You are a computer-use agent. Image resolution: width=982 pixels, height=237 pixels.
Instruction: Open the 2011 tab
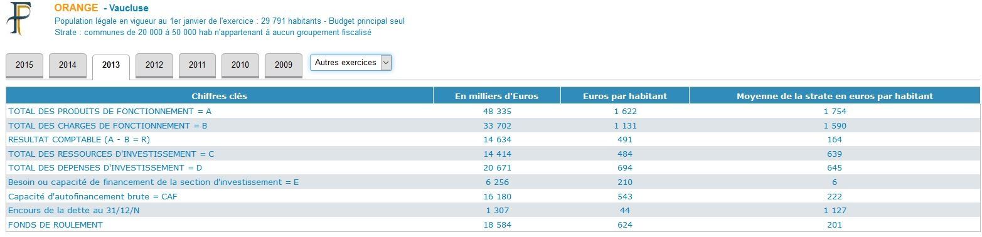(197, 65)
